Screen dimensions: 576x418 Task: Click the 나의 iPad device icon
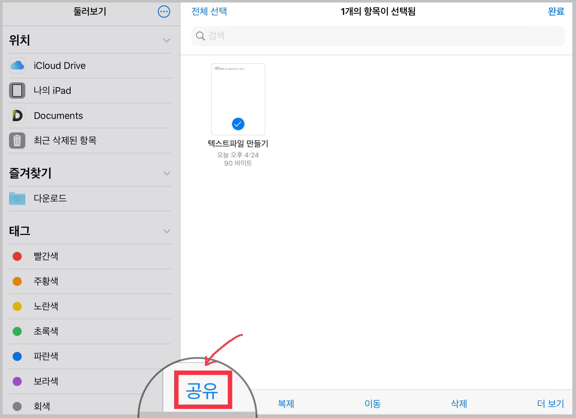17,91
